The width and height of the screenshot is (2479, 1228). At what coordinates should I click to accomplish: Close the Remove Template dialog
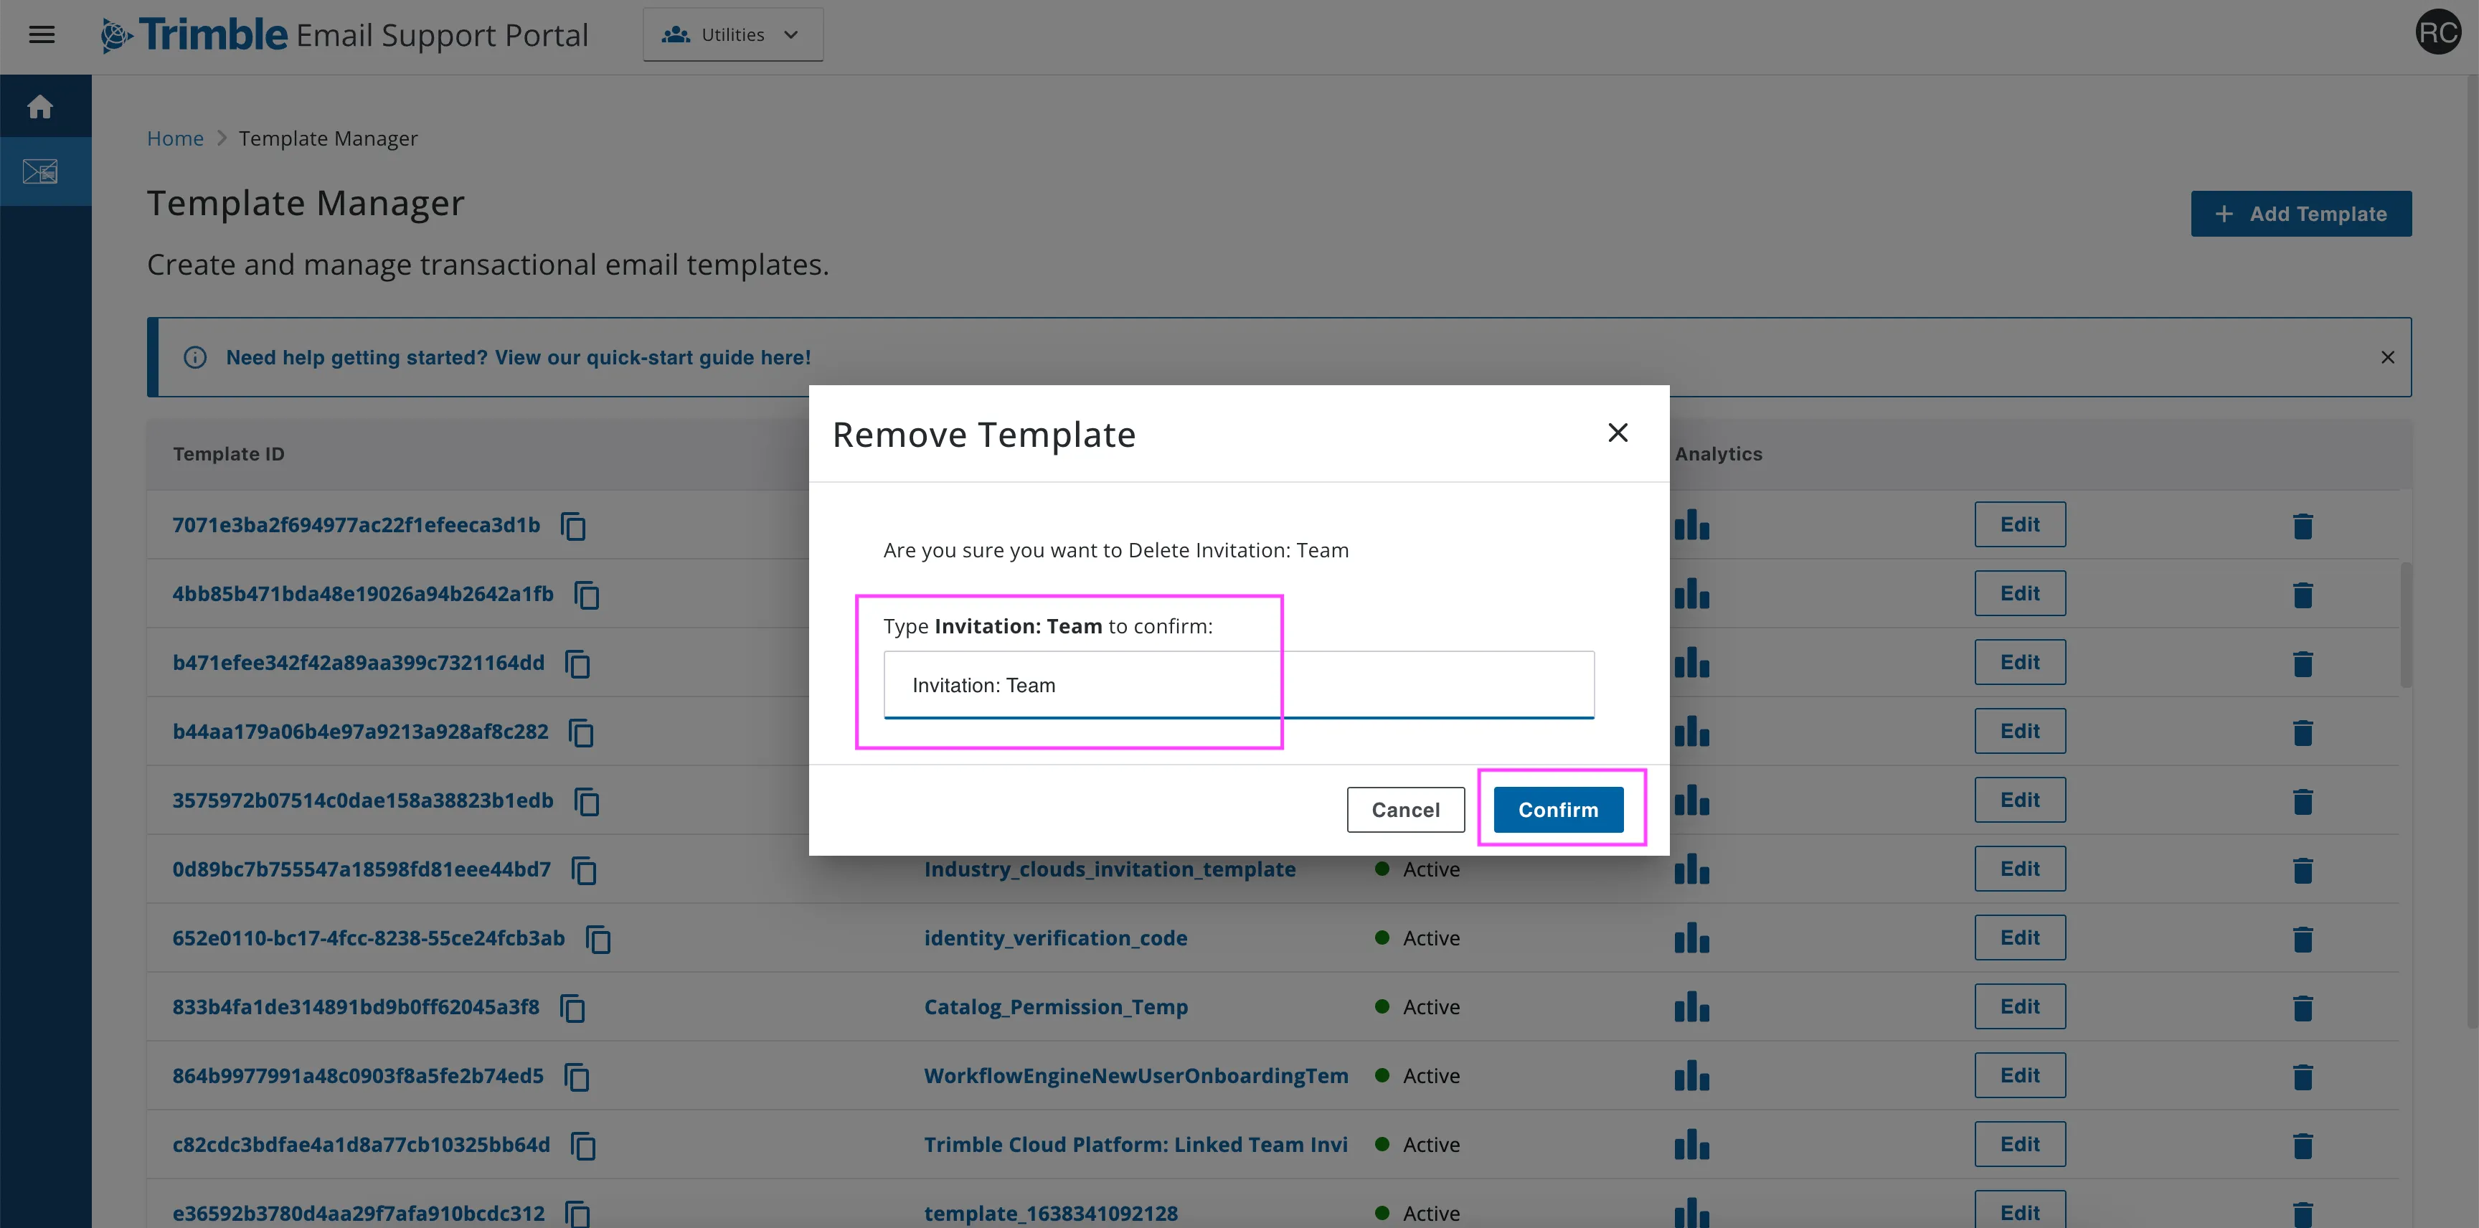click(1619, 433)
